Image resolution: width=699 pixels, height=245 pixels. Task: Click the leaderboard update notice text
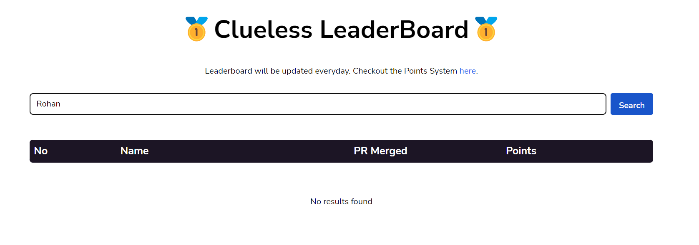coord(341,71)
